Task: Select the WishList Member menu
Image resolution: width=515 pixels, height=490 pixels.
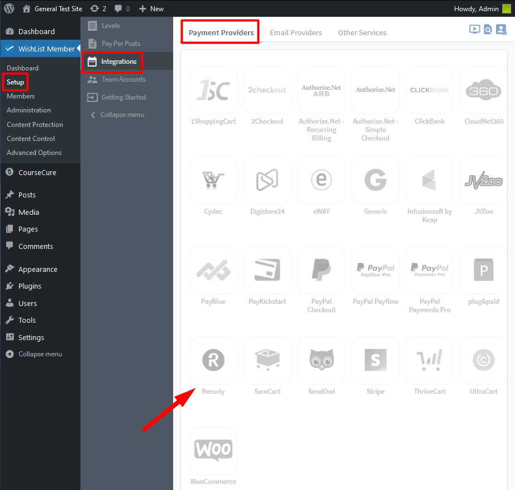Action: point(40,49)
